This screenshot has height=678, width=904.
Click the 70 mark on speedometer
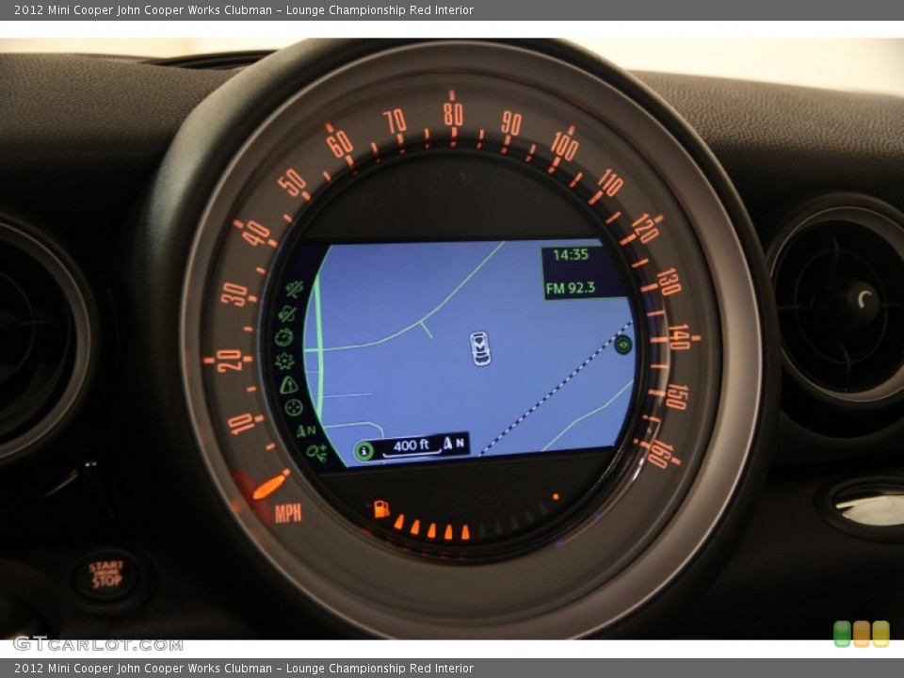(395, 121)
